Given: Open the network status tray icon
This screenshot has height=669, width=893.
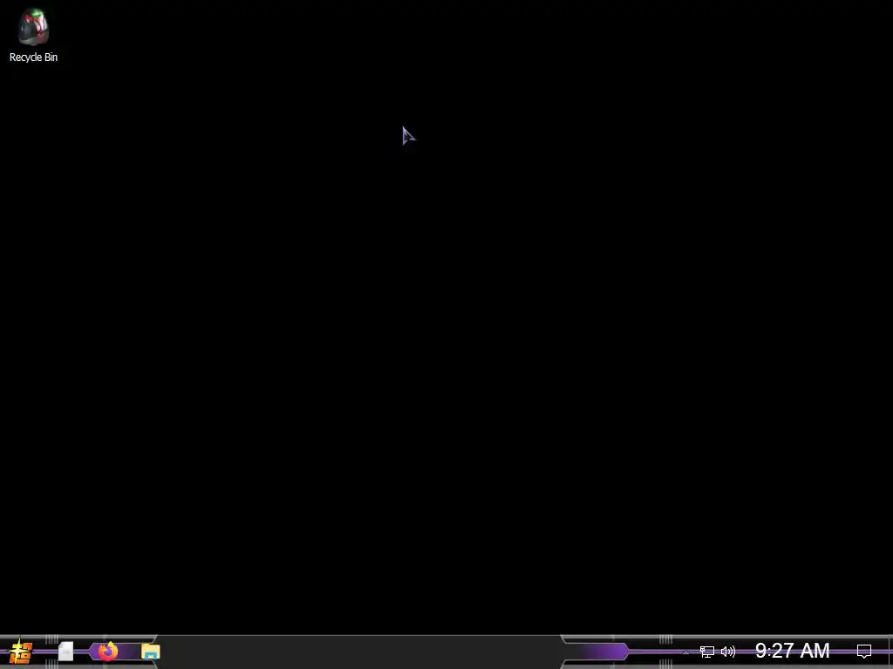Looking at the screenshot, I should (x=706, y=652).
